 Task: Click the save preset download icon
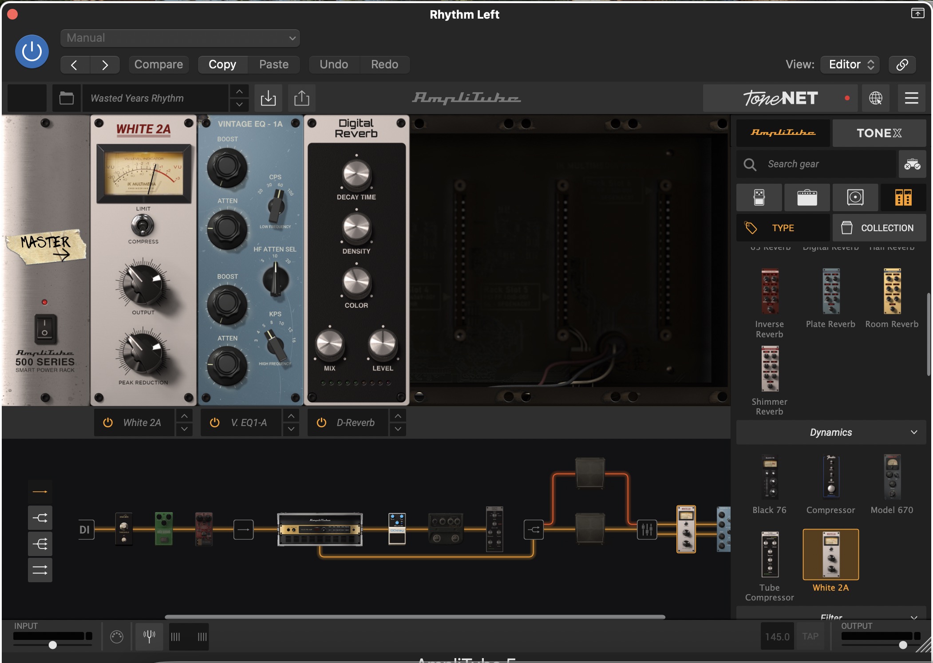[x=268, y=98]
